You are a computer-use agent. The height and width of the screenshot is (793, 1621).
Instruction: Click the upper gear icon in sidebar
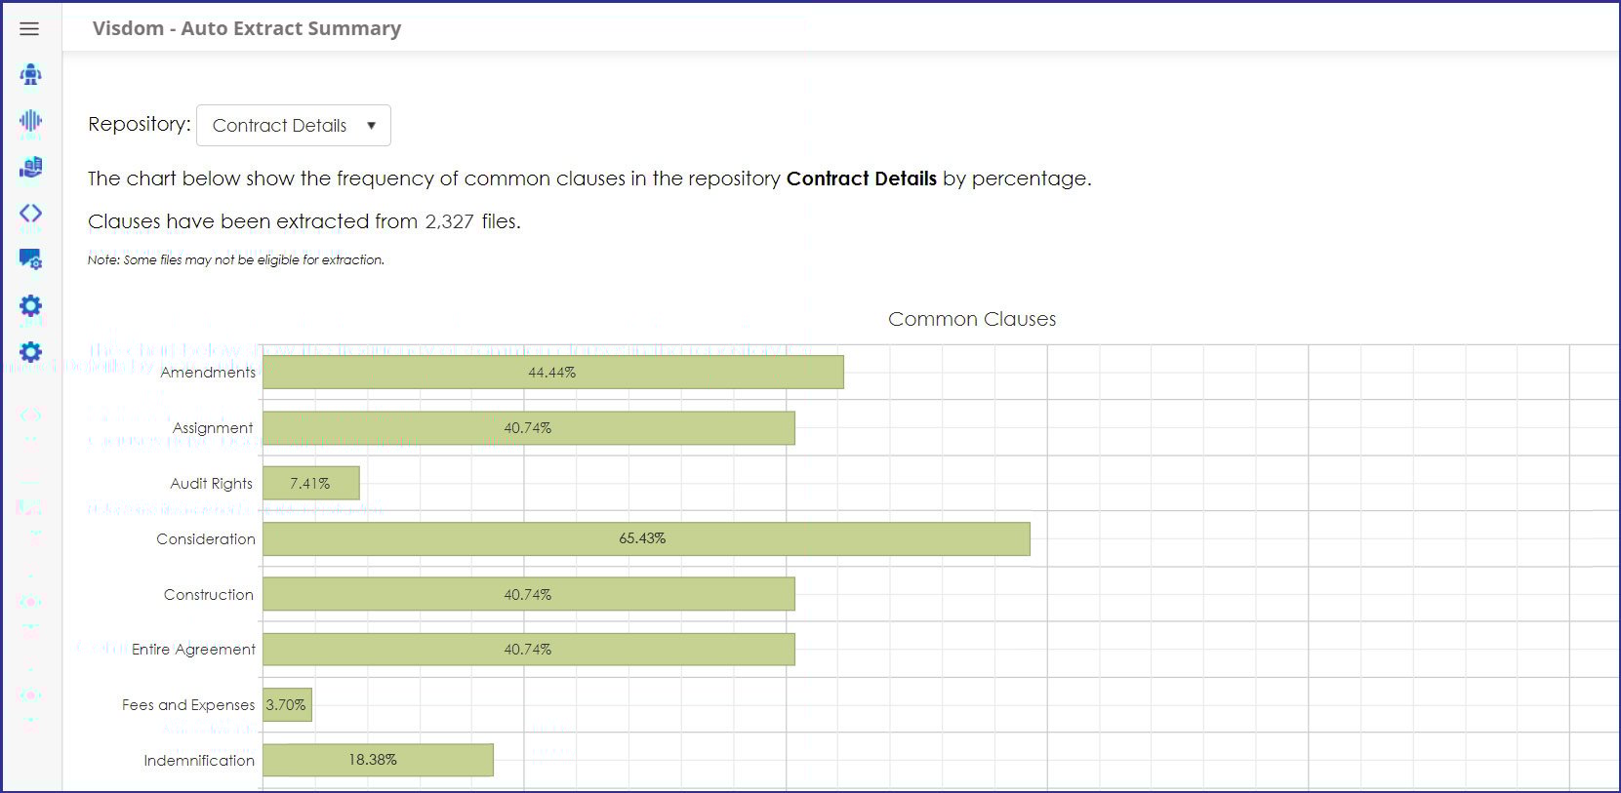(x=30, y=306)
